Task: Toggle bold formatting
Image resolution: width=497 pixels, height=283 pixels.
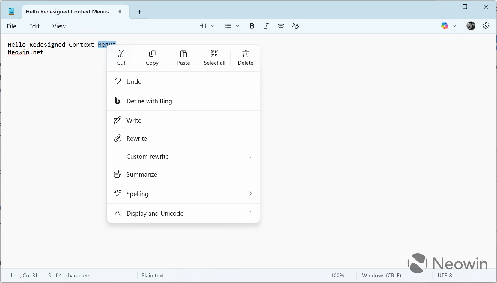Action: (x=252, y=26)
